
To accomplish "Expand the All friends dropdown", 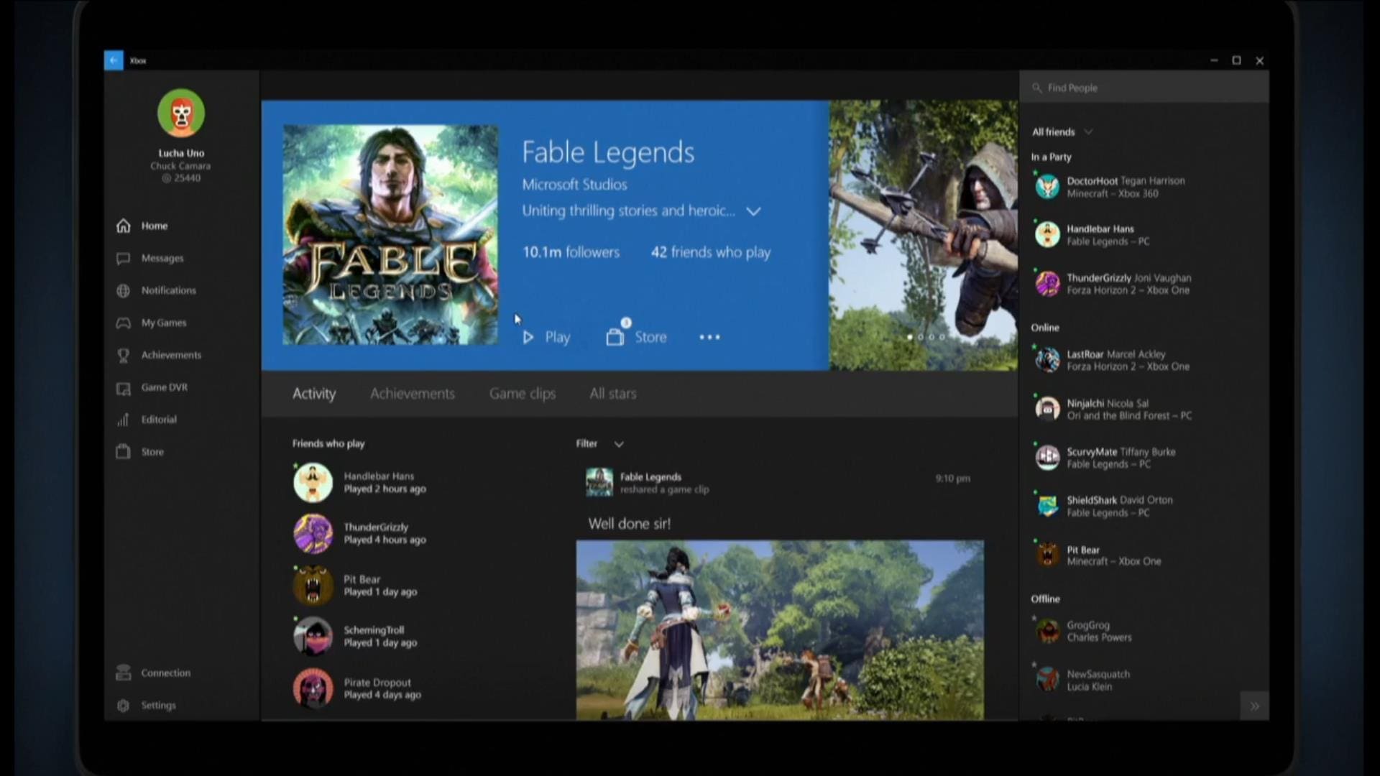I will click(1062, 131).
